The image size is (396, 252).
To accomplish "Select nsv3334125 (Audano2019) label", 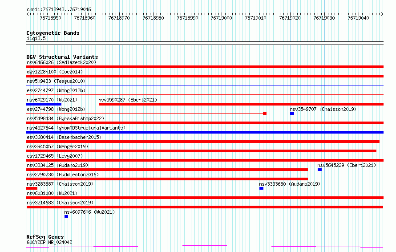I will tap(57, 165).
